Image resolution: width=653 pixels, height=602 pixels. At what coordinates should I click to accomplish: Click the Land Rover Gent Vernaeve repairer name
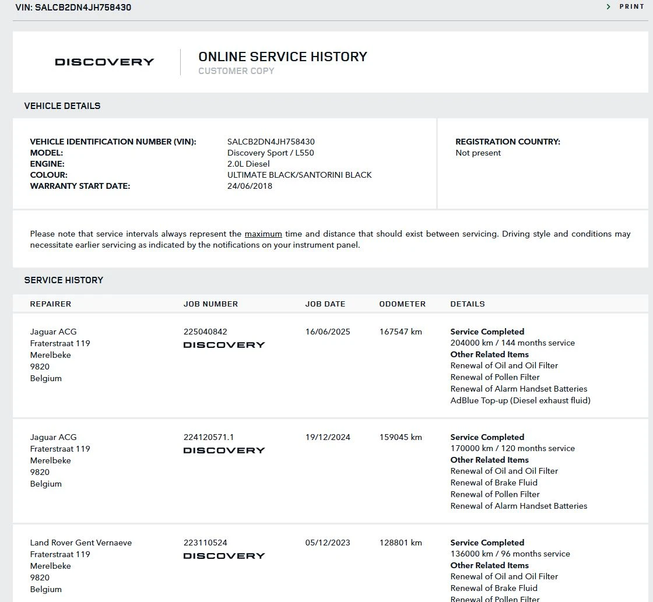pyautogui.click(x=81, y=543)
